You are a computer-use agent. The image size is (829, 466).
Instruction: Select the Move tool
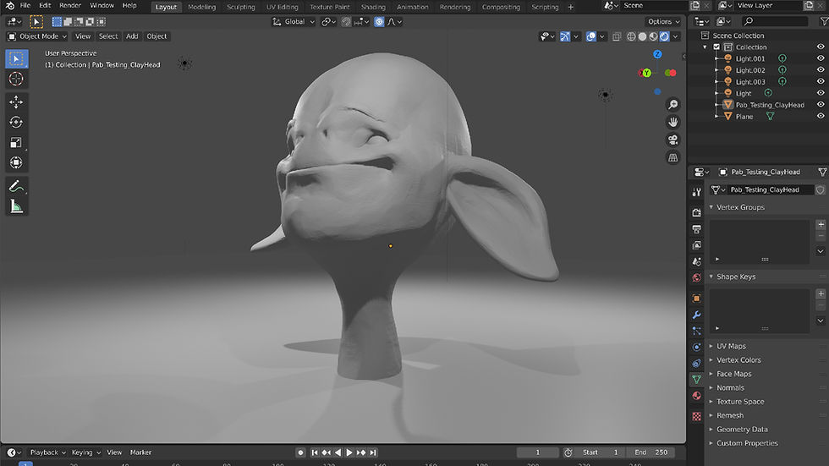[16, 102]
